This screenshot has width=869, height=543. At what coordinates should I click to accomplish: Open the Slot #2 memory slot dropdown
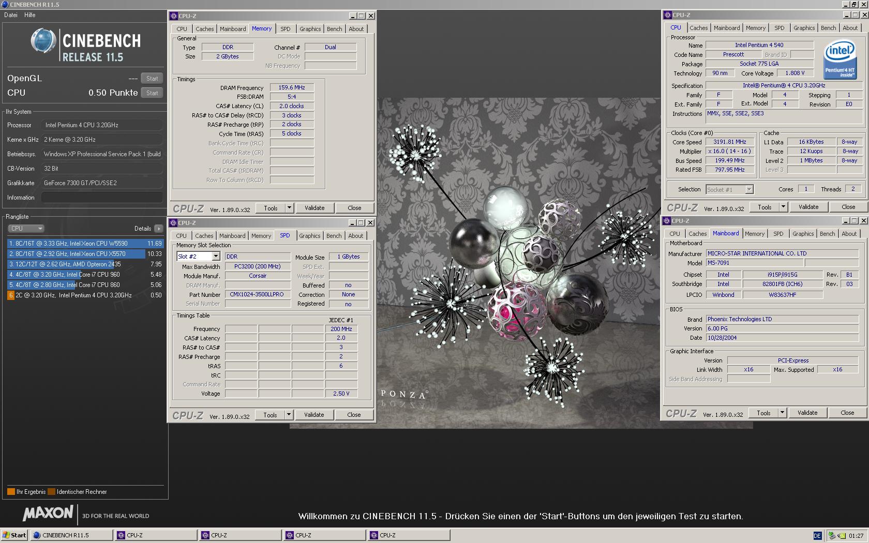click(x=216, y=257)
